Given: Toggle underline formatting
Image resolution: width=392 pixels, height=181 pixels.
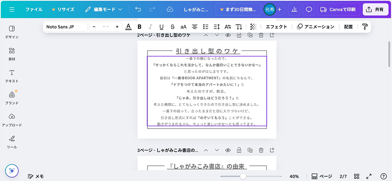Looking at the screenshot, I should click(162, 27).
